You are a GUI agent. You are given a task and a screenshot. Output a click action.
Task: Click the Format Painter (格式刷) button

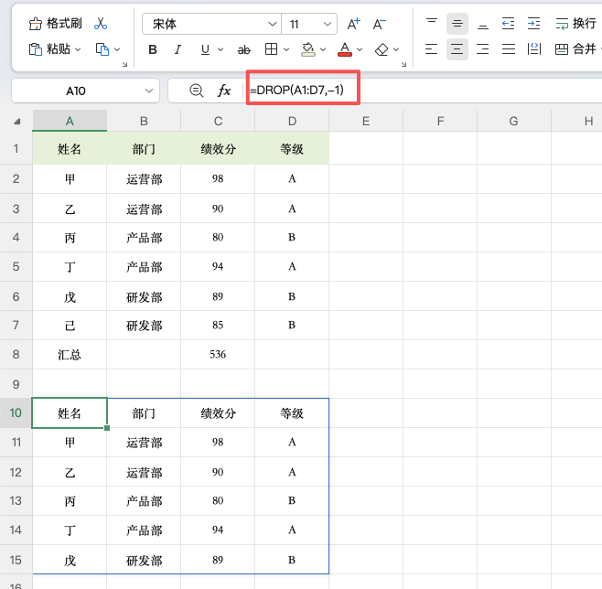55,24
